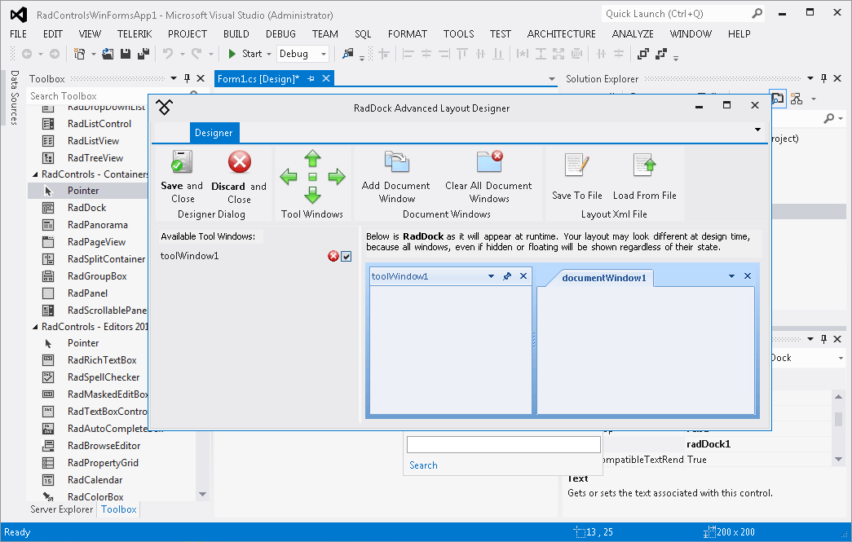Click the Save and Close icon
This screenshot has height=542, width=852.
coord(182,162)
